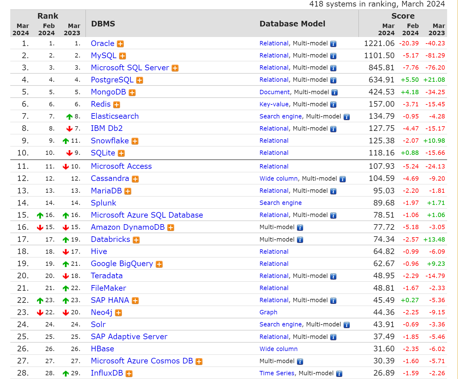
Task: Open the Elasticsearch link
Action: (115, 116)
